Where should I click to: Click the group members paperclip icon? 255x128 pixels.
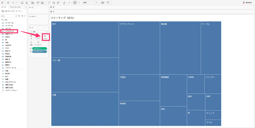tap(69, 3)
